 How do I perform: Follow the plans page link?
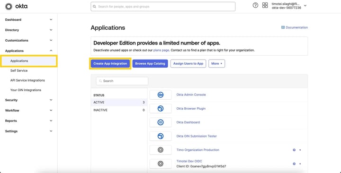(161, 50)
